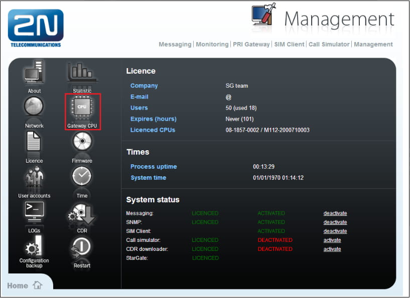
Task: Open the Time clock icon
Action: tap(82, 176)
